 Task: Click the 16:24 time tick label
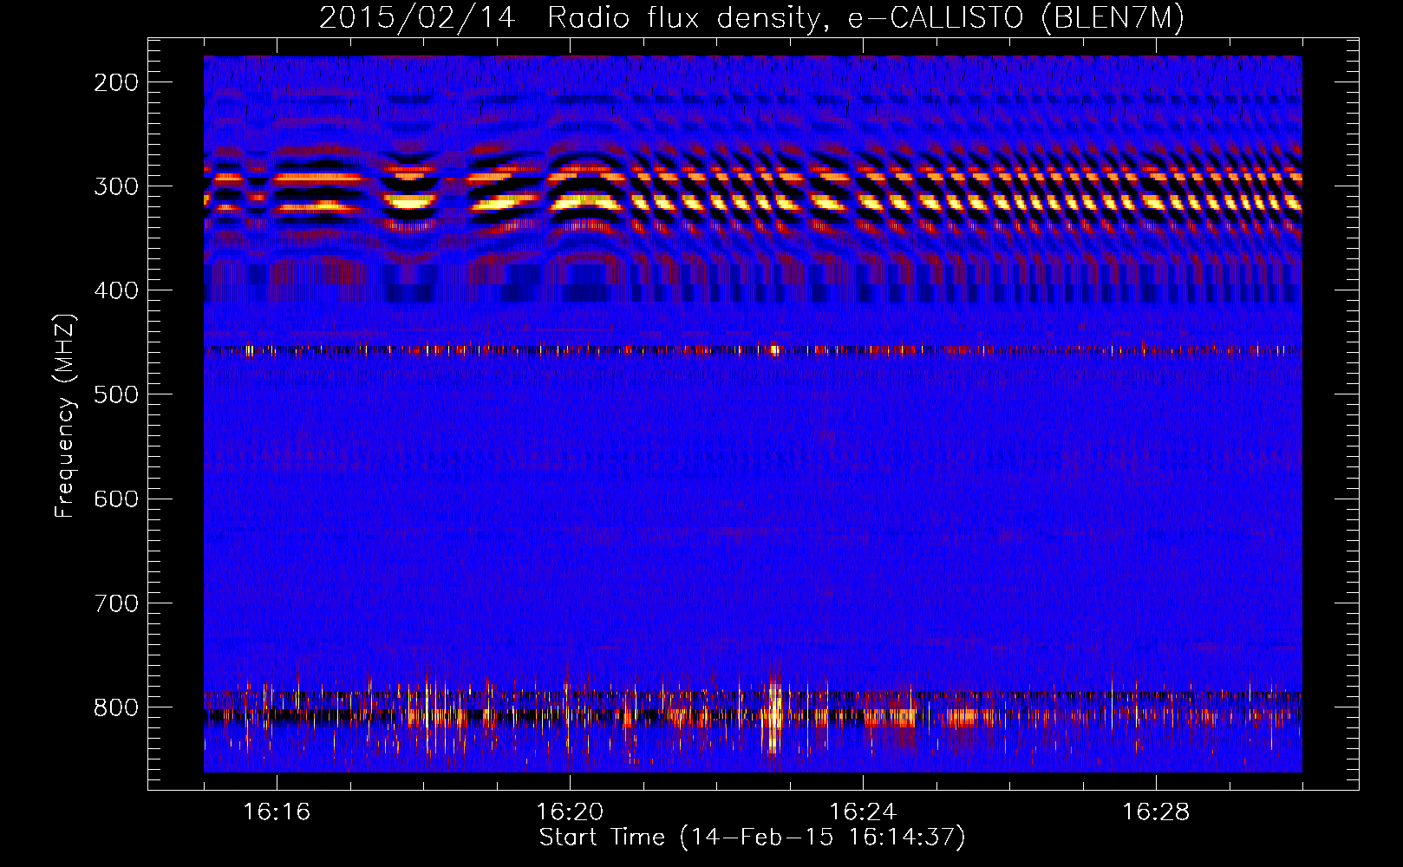[x=863, y=812]
